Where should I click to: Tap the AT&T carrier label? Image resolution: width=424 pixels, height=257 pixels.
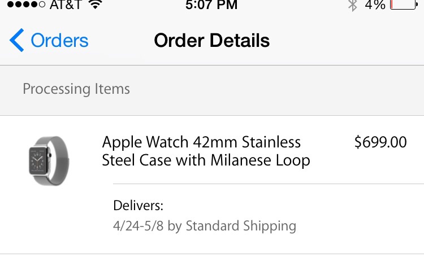[66, 5]
